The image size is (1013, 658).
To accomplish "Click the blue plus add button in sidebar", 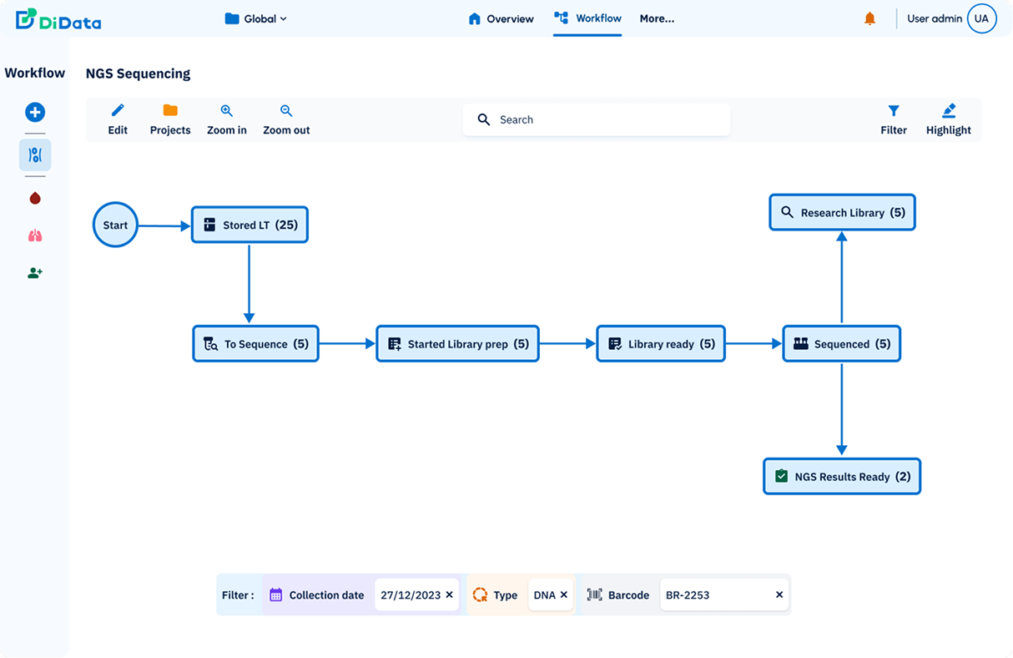I will [35, 112].
